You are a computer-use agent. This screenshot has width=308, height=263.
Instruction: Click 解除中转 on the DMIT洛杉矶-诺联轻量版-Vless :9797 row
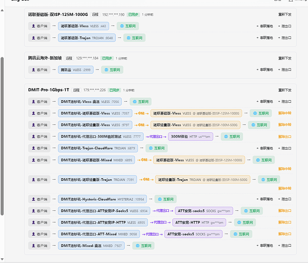285,125
